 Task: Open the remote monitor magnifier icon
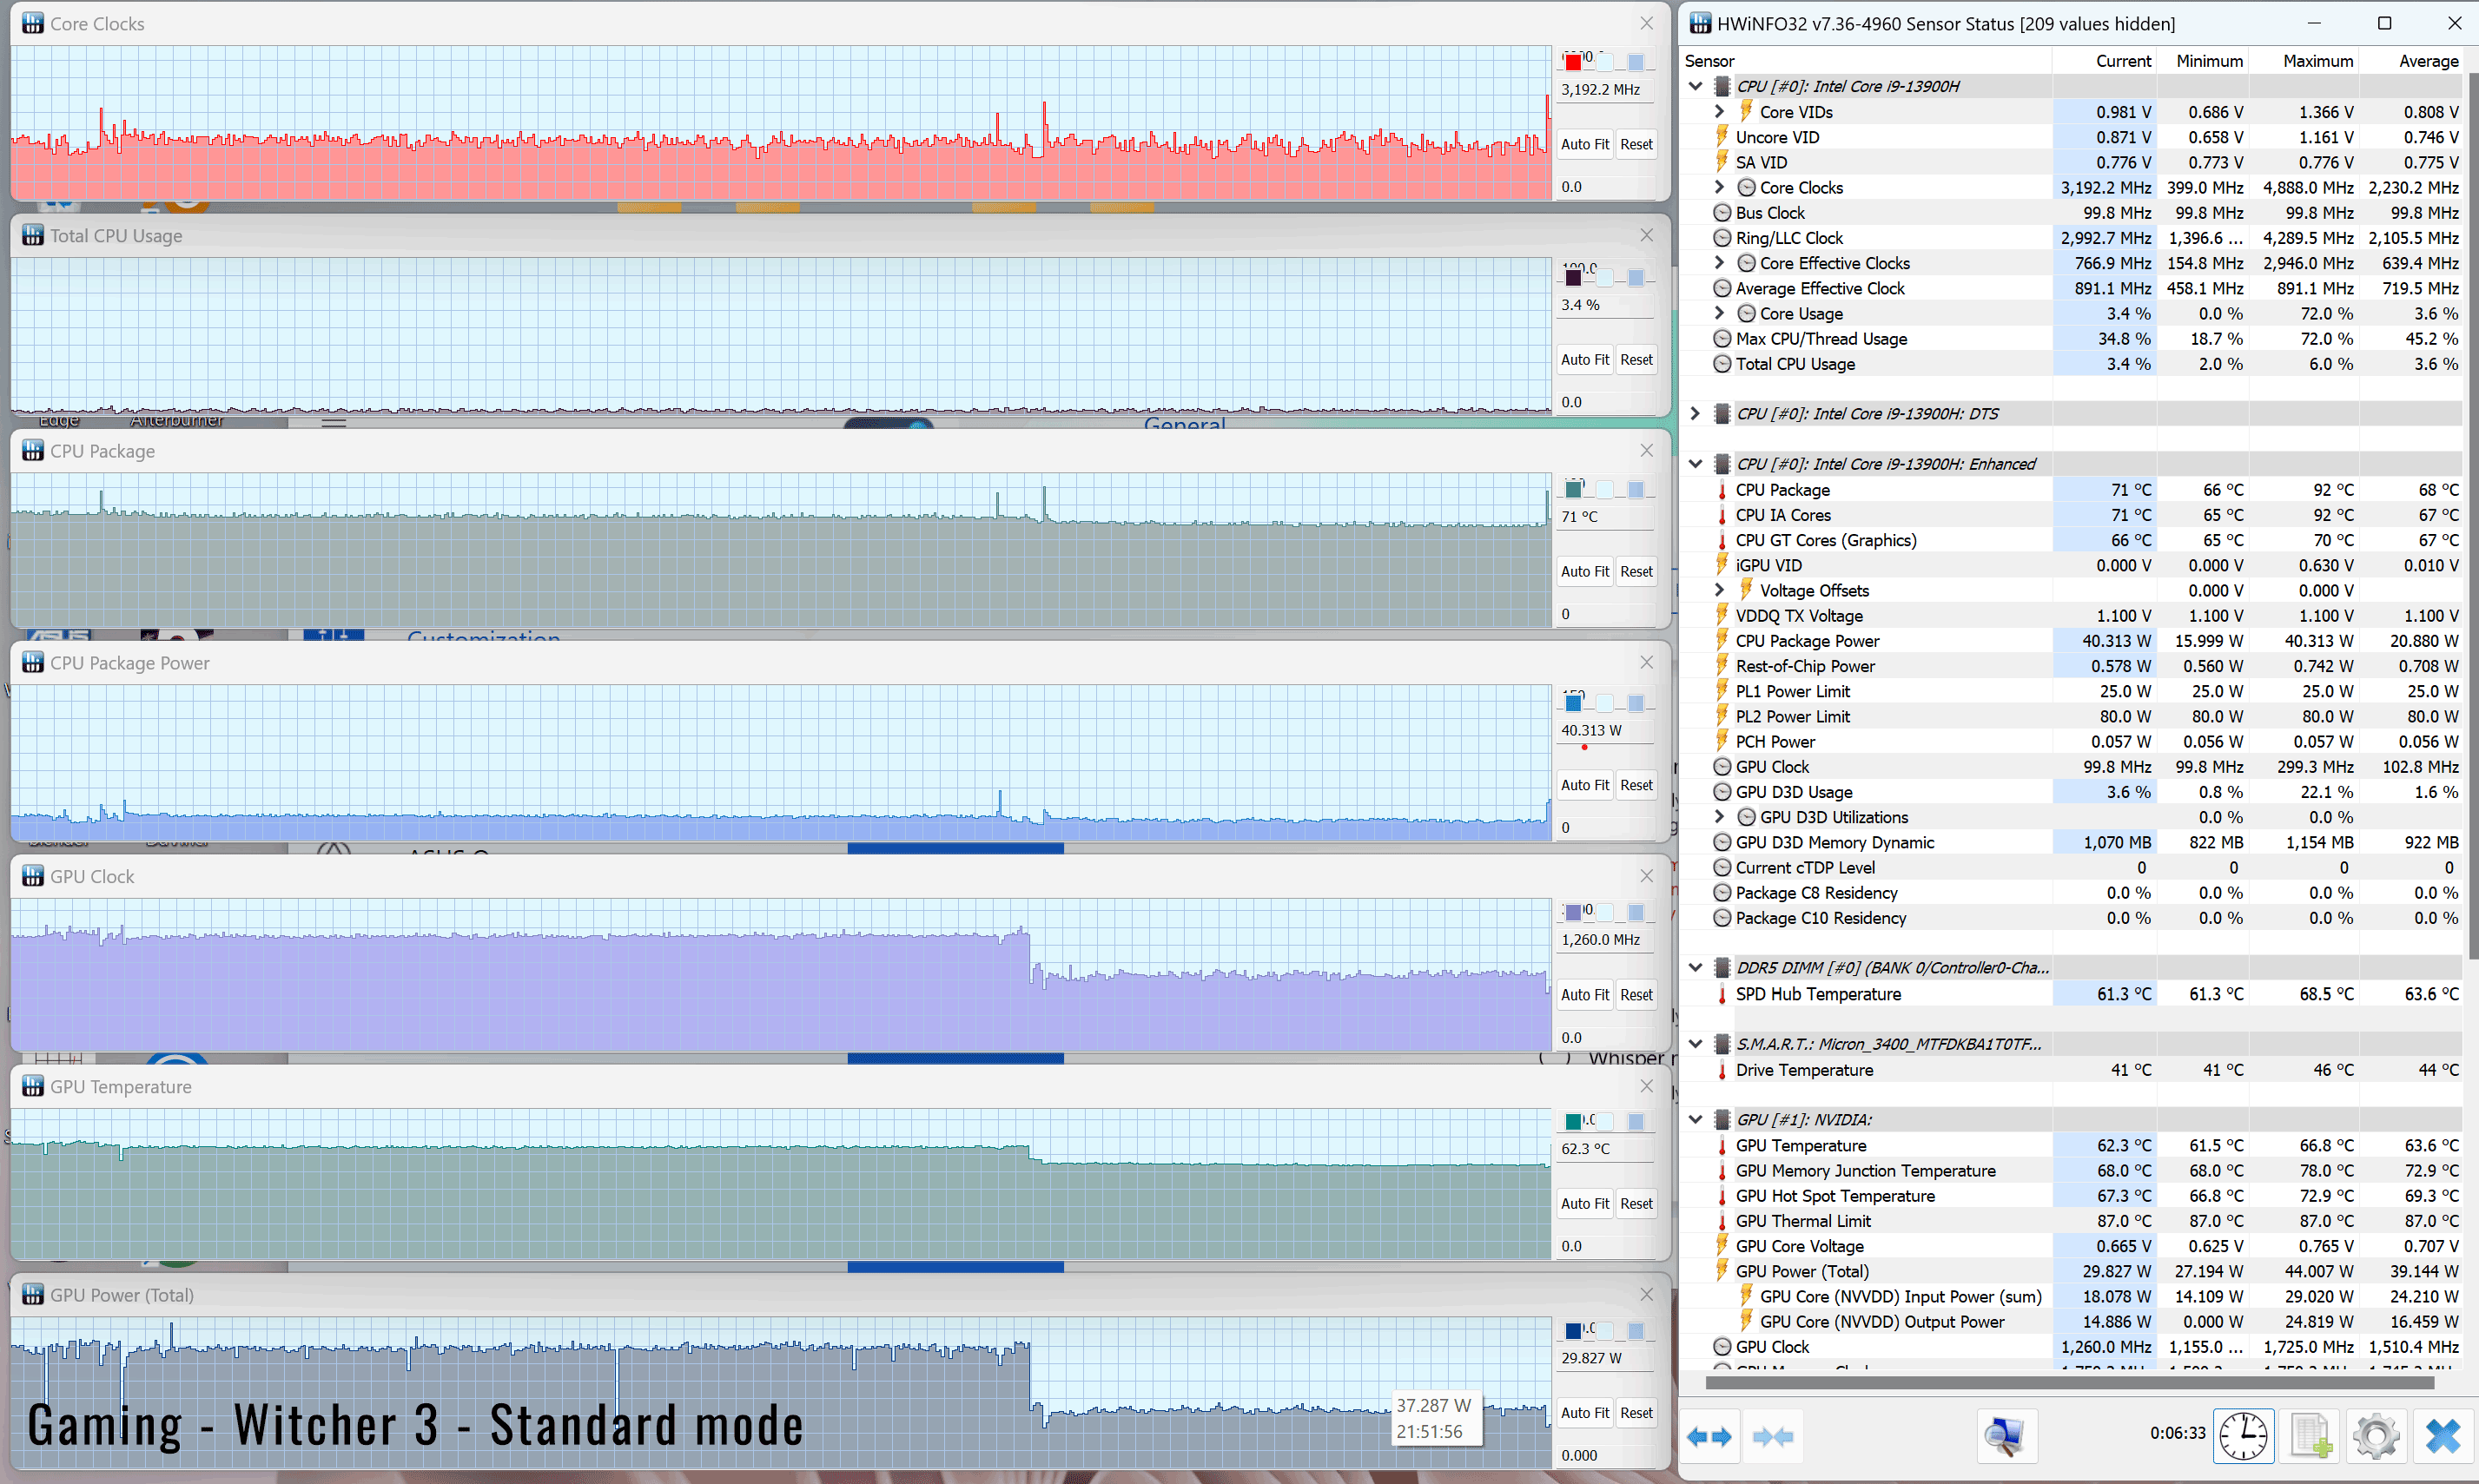[2005, 1437]
